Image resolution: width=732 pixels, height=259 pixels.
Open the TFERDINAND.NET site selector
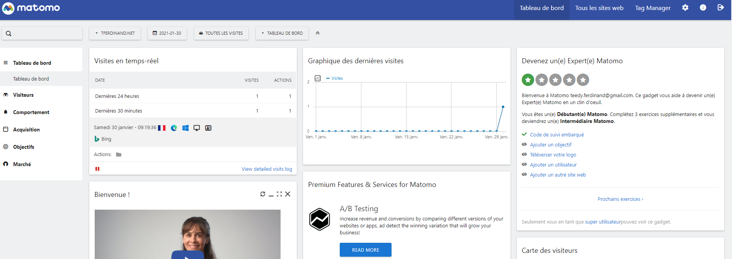[x=115, y=33]
